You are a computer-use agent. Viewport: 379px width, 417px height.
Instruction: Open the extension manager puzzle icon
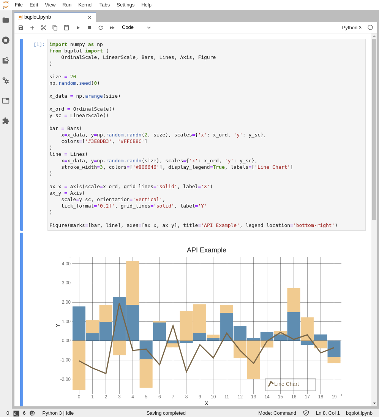pos(6,121)
